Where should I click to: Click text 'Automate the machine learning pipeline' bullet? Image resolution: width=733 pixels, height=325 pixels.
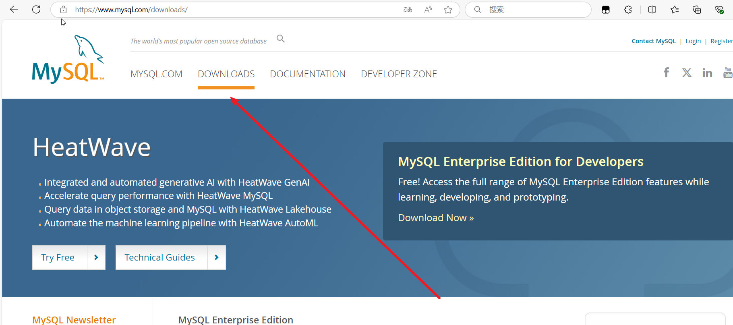[x=181, y=223]
